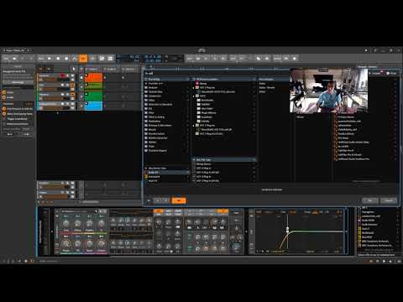Select the Modulation collection folder

pos(167,121)
